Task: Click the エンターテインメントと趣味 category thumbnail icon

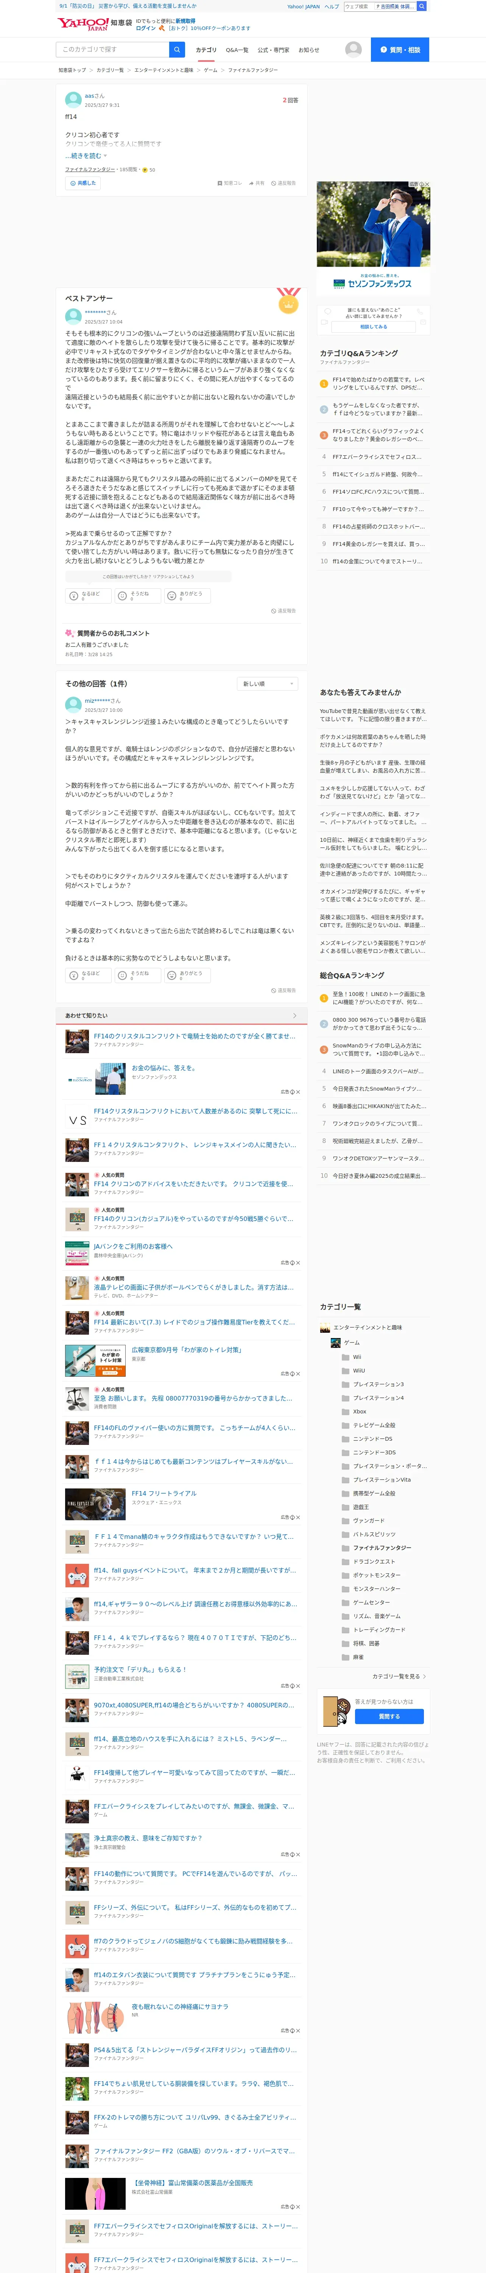Action: (325, 1328)
